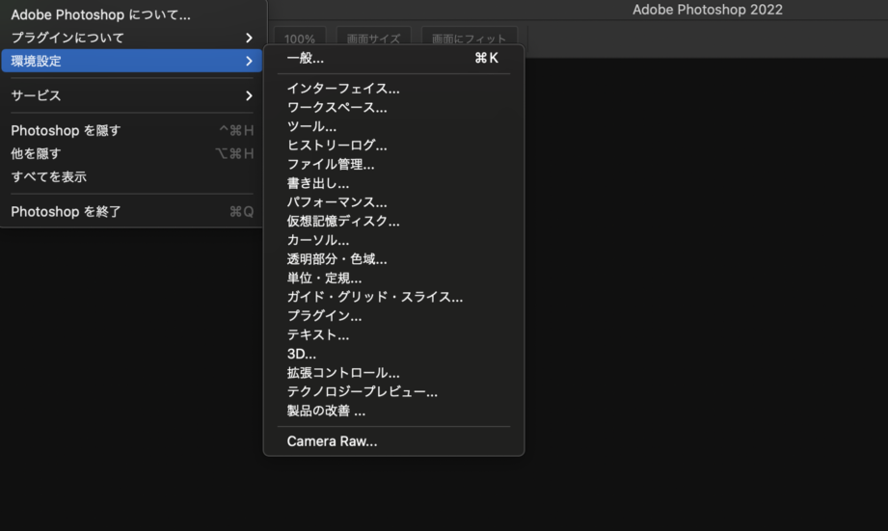Choose Photoshop を隠す from the menu
This screenshot has height=531, width=888.
click(x=131, y=131)
